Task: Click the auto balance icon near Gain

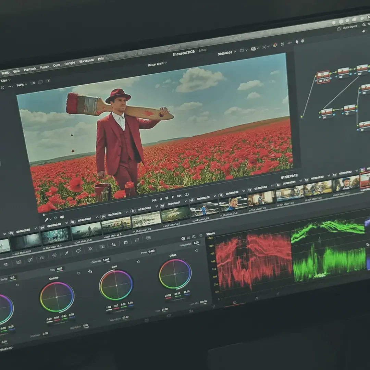Action: tap(90, 271)
